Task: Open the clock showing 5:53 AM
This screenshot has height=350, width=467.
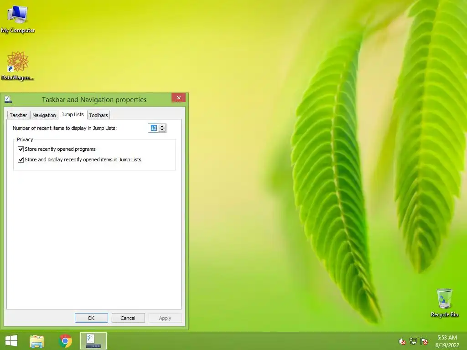Action: (447, 341)
